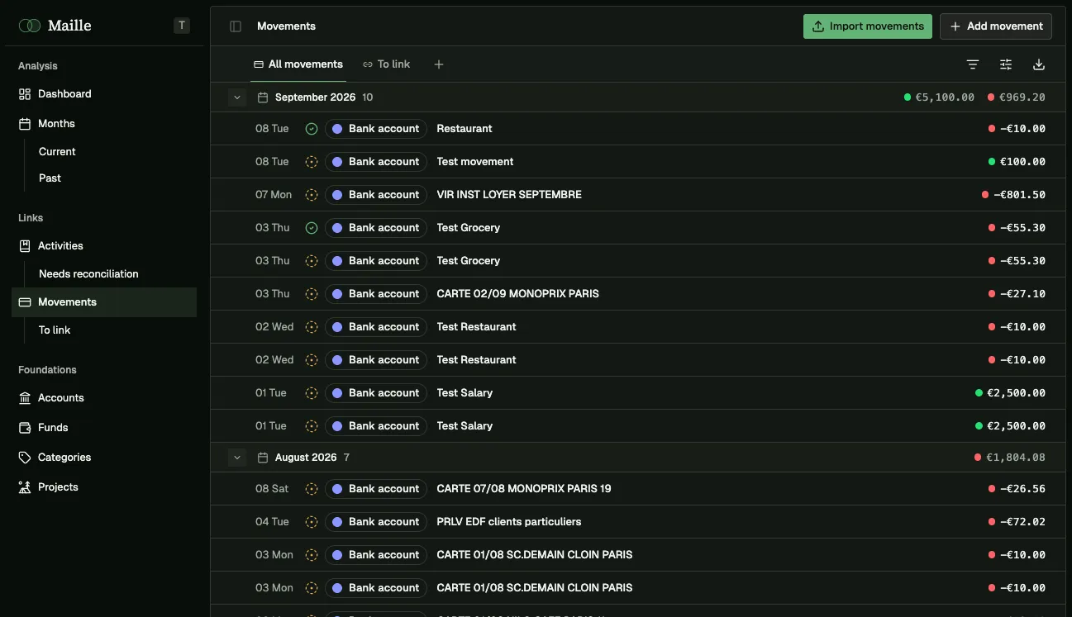The image size is (1072, 617).
Task: Open To link under Movements in sidebar
Action: [55, 330]
